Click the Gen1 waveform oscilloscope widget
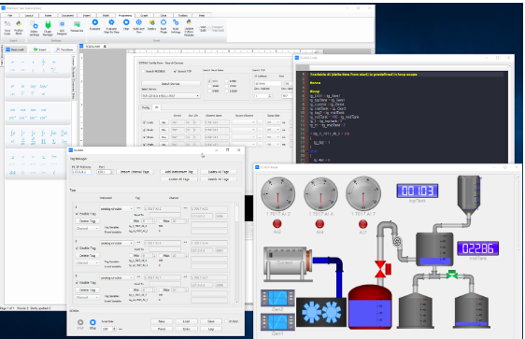 click(x=277, y=322)
